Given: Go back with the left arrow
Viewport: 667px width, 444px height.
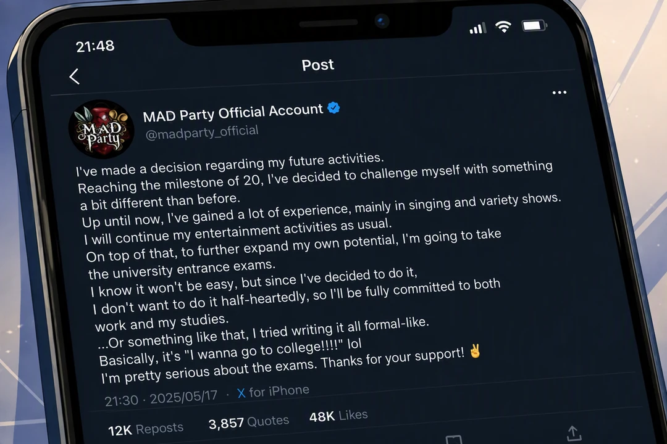Looking at the screenshot, I should pos(75,76).
